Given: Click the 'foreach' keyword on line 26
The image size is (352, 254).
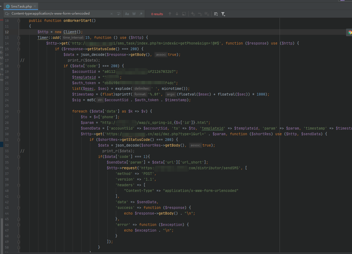Looking at the screenshot, I should tap(80, 111).
